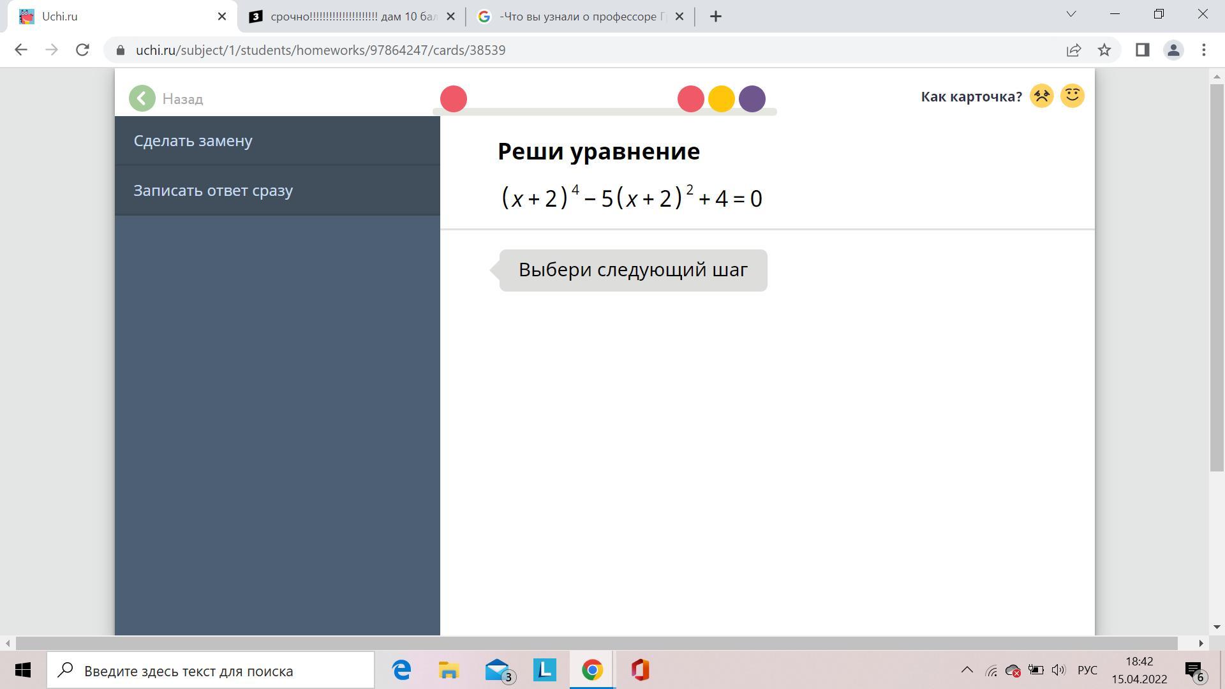
Task: Rate card with happy smiley emoji
Action: [x=1072, y=96]
